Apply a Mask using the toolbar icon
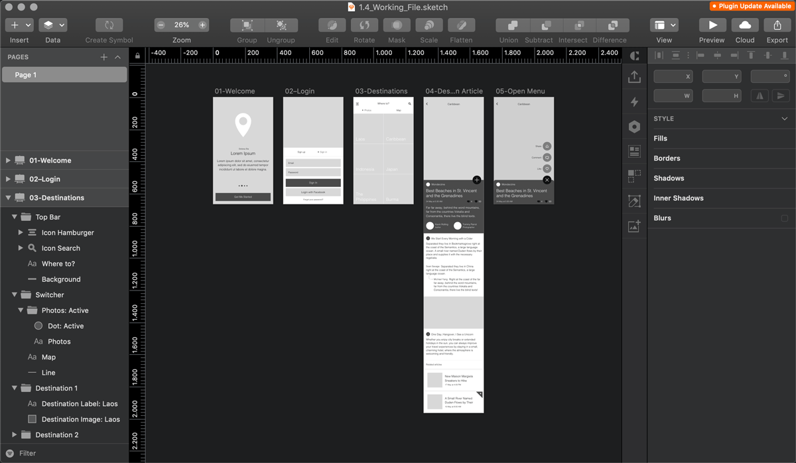 pyautogui.click(x=396, y=25)
